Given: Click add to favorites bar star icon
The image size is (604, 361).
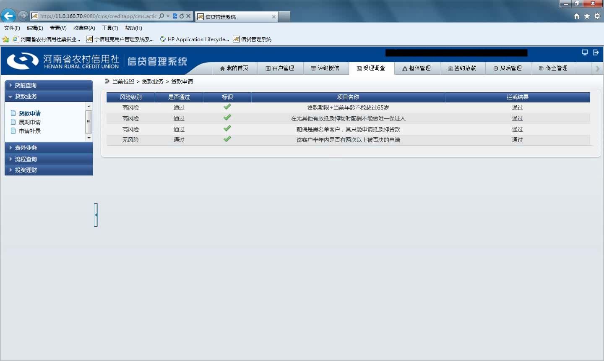Looking at the screenshot, I should click(6, 39).
